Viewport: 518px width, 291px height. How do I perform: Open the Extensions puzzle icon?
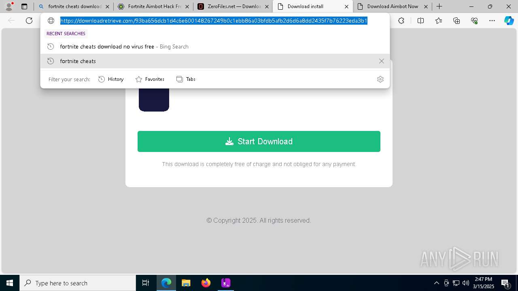point(401,21)
